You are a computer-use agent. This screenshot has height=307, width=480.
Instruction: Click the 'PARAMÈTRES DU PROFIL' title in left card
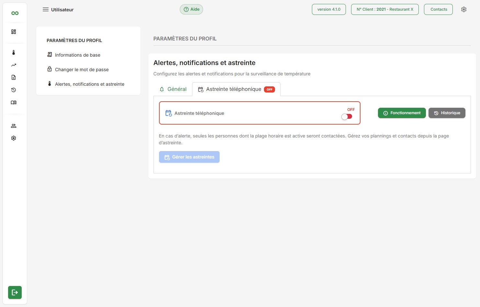(x=74, y=40)
